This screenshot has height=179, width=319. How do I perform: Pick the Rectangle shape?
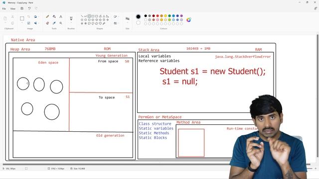(93, 16)
